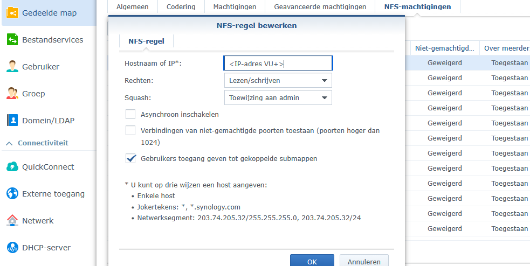Open the Rechten dropdown Lezen/schrijven
Viewport: 530px width, 266px height.
pyautogui.click(x=278, y=80)
